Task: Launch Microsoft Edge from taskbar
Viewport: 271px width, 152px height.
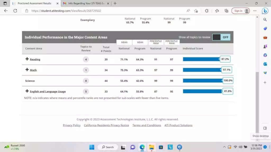Action: pyautogui.click(x=142, y=147)
